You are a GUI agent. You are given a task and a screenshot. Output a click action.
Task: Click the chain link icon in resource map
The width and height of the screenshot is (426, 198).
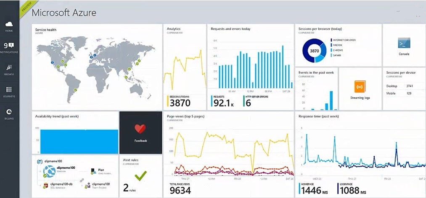(x=82, y=180)
